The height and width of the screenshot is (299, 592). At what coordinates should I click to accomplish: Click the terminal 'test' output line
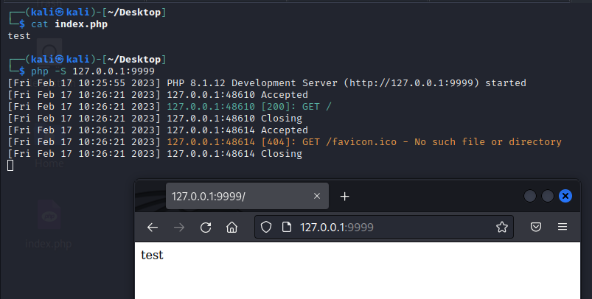tap(19, 36)
